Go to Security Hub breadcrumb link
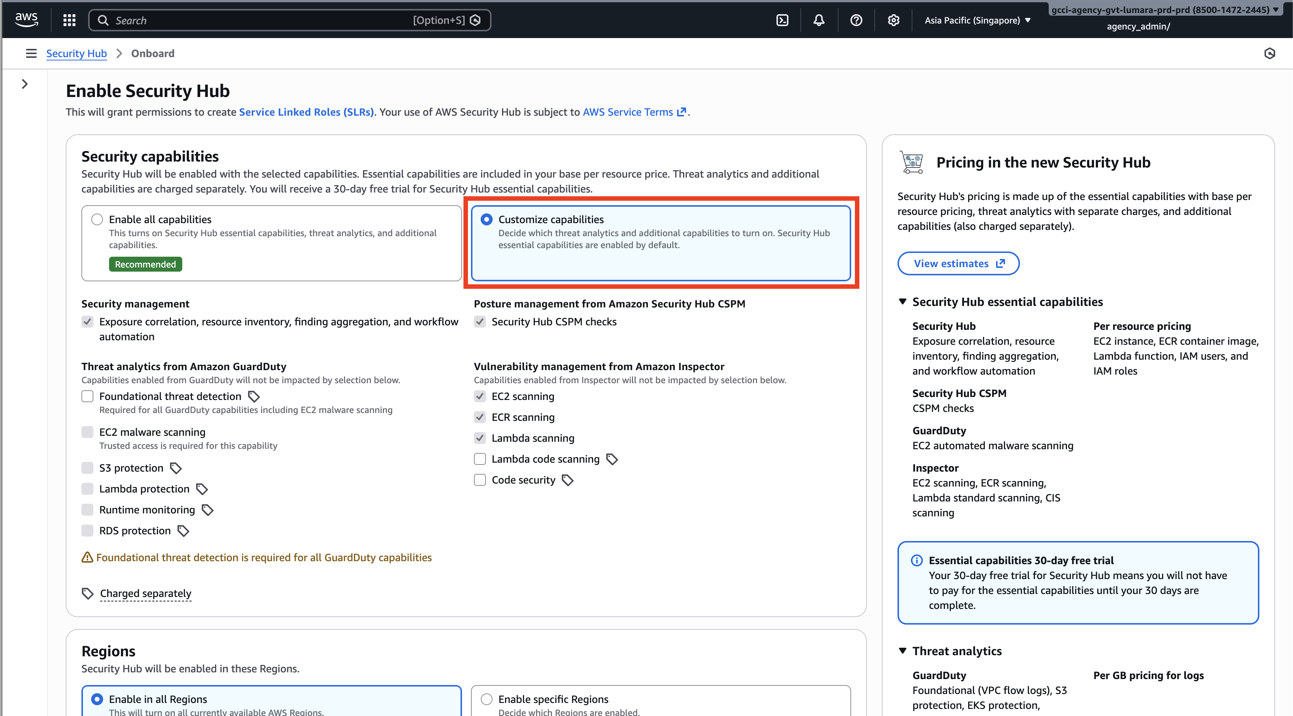The height and width of the screenshot is (716, 1293). [76, 53]
